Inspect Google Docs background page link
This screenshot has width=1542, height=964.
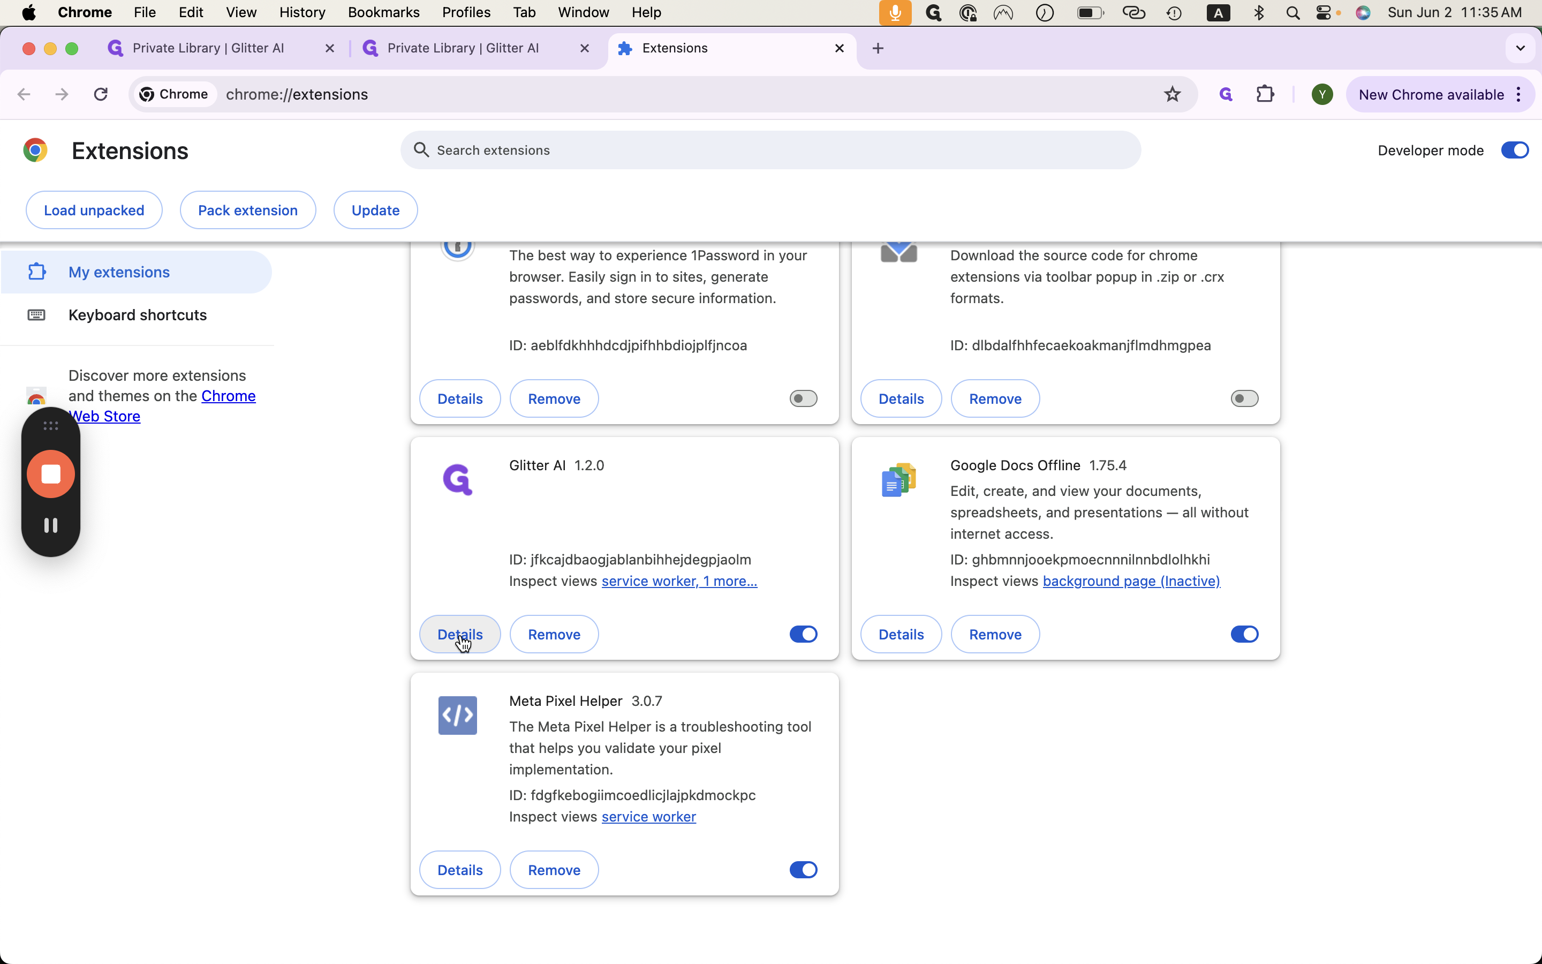click(1131, 582)
